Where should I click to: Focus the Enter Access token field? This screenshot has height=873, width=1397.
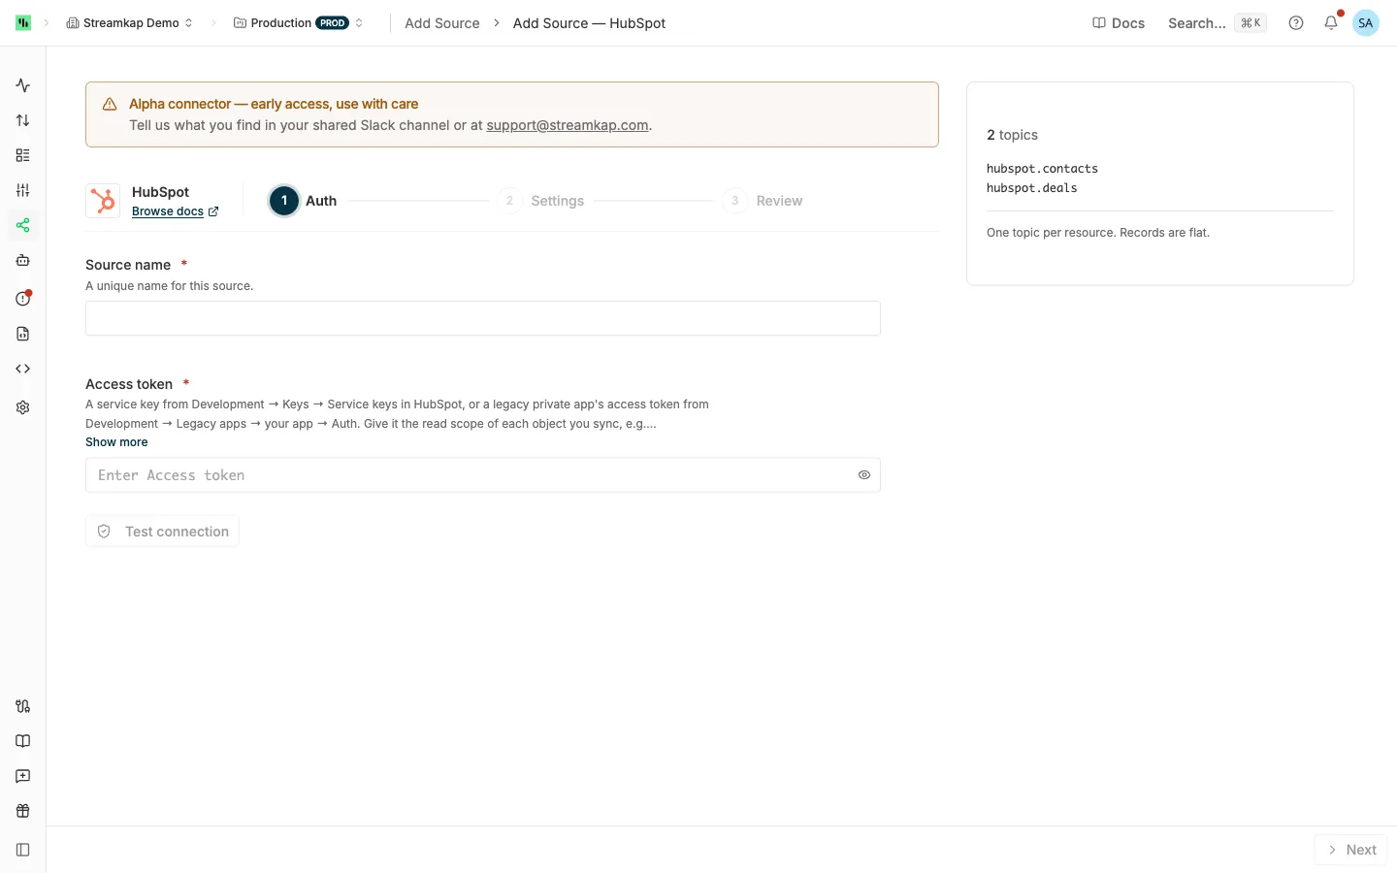[x=483, y=475]
